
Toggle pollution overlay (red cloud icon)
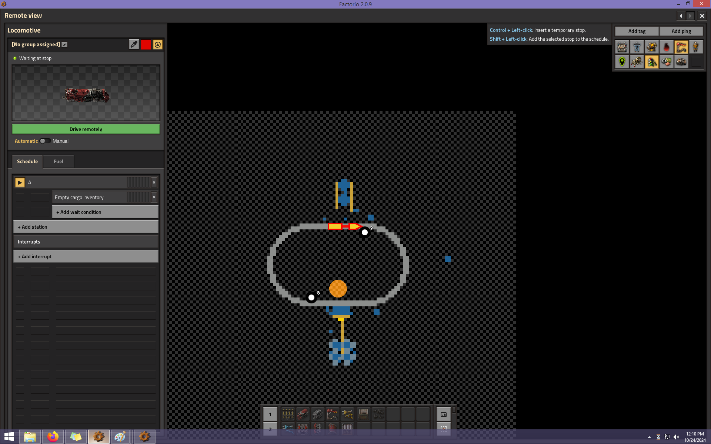click(x=667, y=47)
